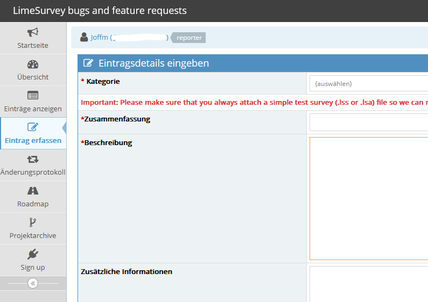The width and height of the screenshot is (428, 302).
Task: Click the Einträge anzeigen list icon
Action: [33, 95]
